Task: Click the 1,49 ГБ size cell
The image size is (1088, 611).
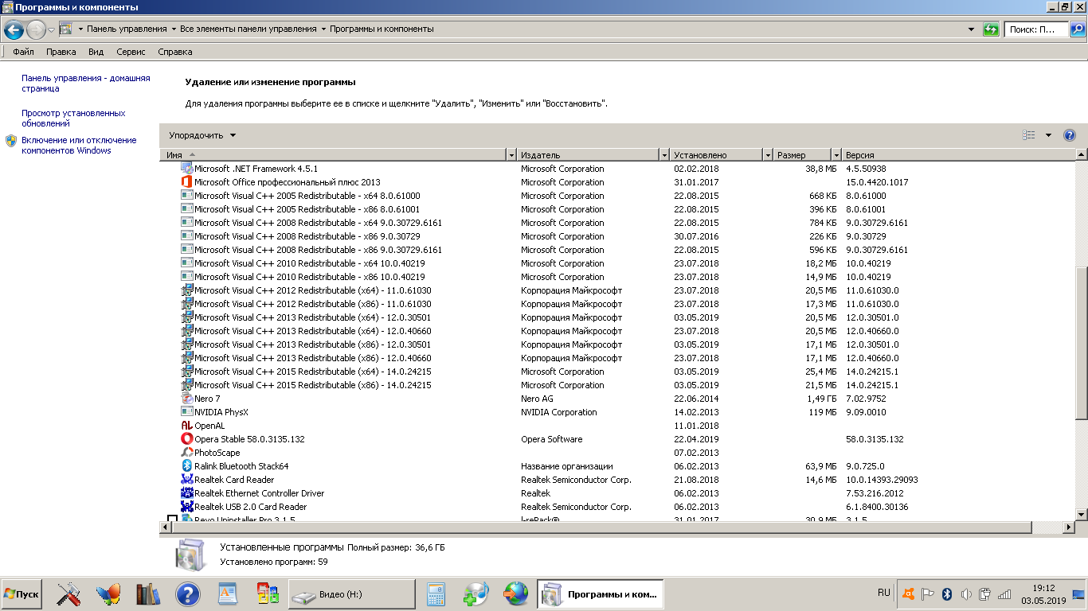Action: pos(821,399)
